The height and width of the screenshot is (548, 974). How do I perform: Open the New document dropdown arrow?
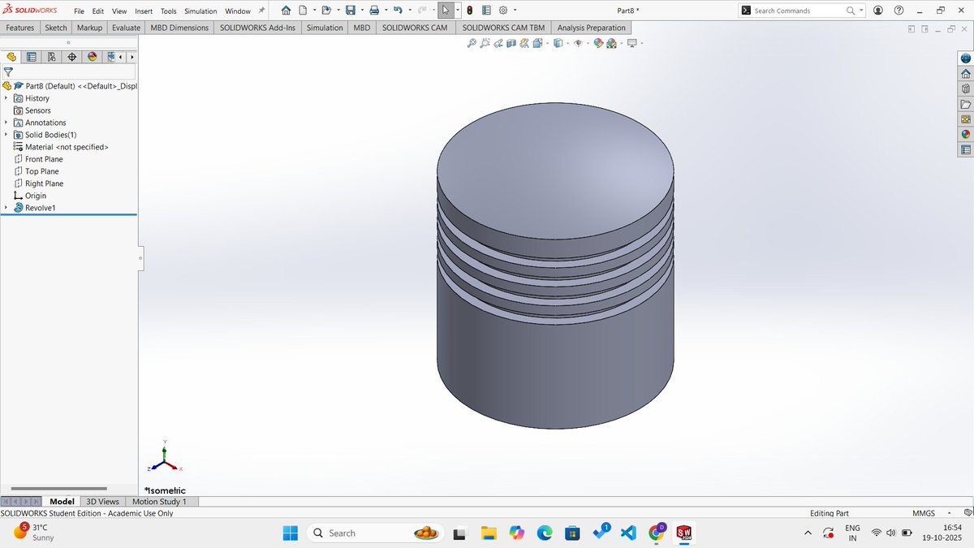tap(313, 11)
